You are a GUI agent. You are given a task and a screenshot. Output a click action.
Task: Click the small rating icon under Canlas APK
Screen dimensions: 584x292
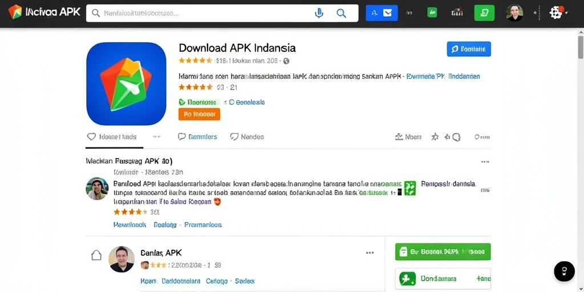click(144, 265)
